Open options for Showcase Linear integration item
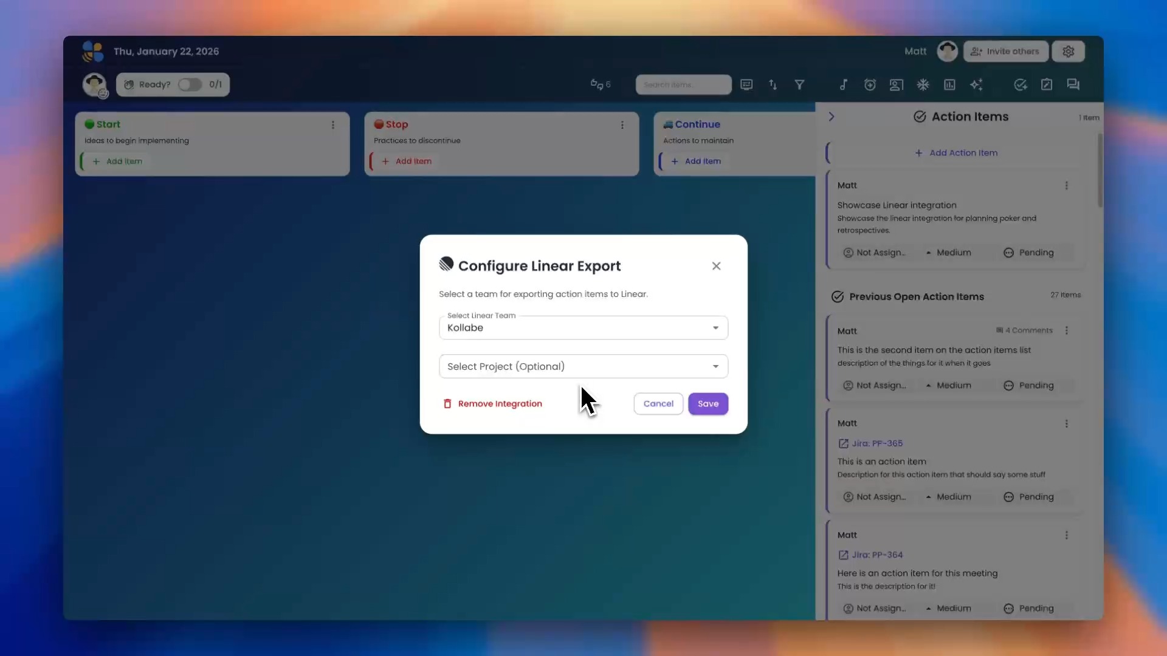This screenshot has height=656, width=1167. [x=1067, y=186]
